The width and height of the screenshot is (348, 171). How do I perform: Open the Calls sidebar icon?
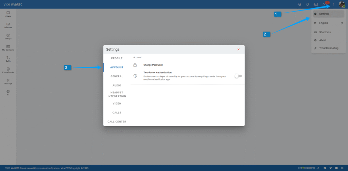[8, 59]
